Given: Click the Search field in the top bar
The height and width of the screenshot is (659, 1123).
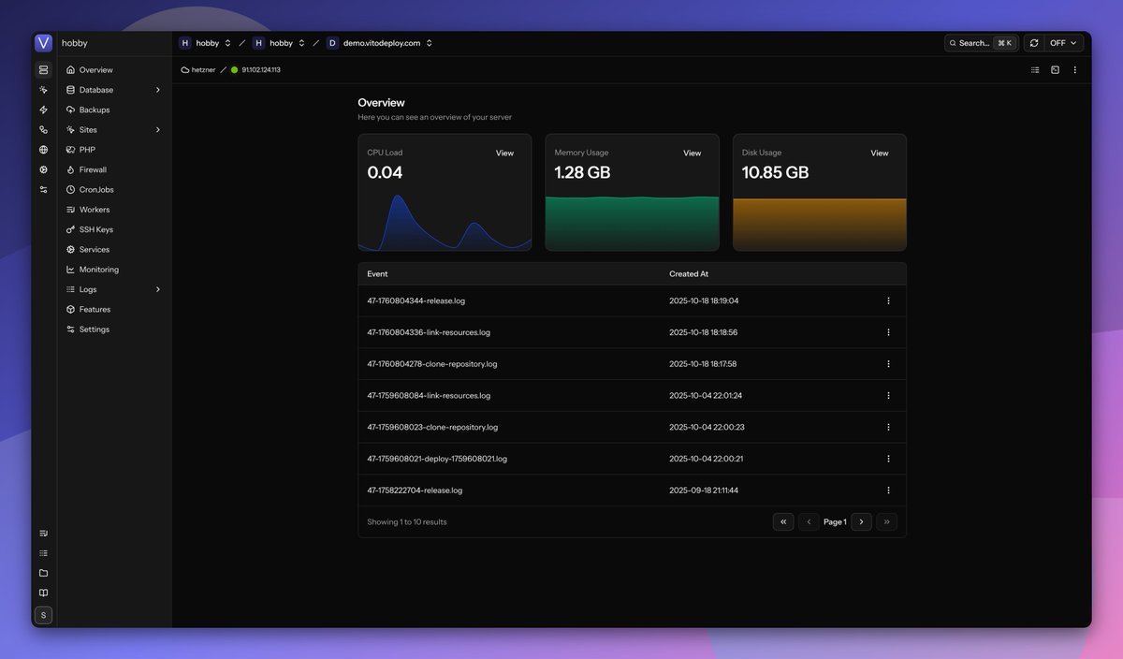Looking at the screenshot, I should point(981,43).
